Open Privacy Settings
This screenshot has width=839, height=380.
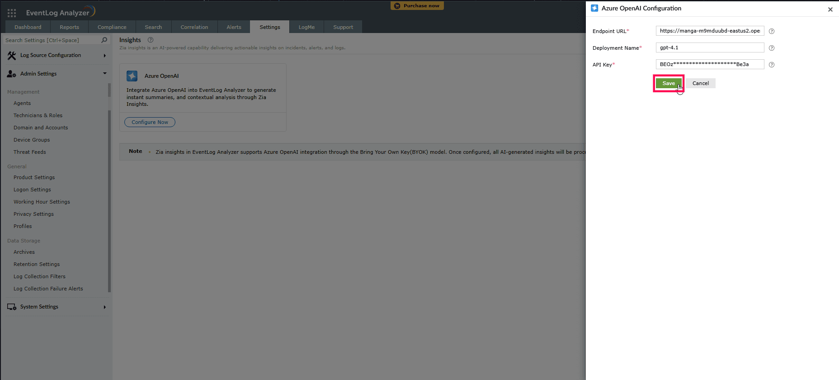click(33, 214)
